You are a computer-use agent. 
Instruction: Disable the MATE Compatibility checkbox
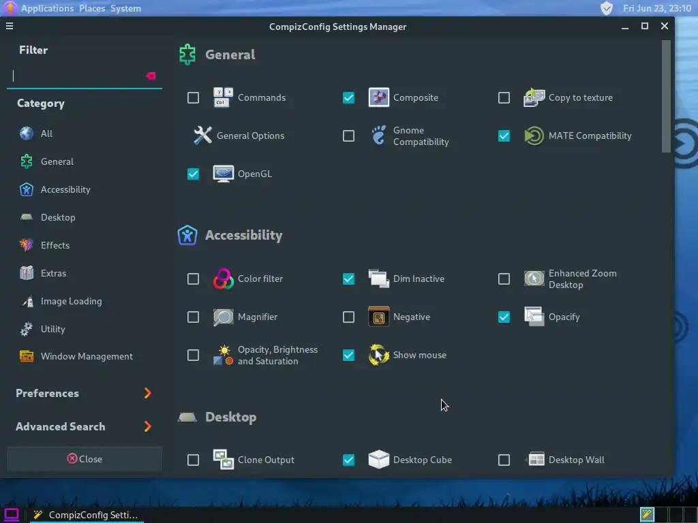click(x=504, y=136)
